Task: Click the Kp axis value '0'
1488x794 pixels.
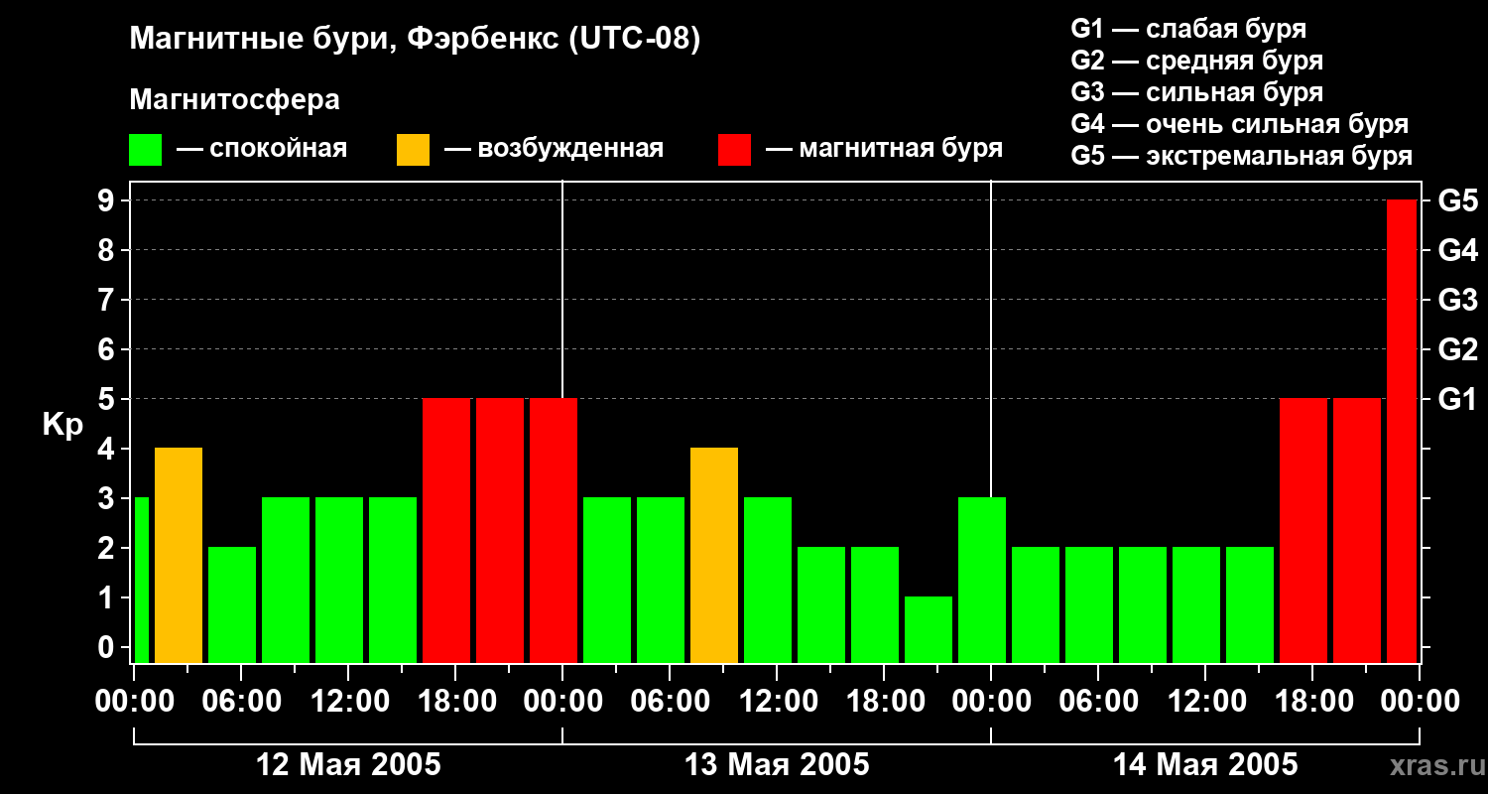Action: pos(108,648)
